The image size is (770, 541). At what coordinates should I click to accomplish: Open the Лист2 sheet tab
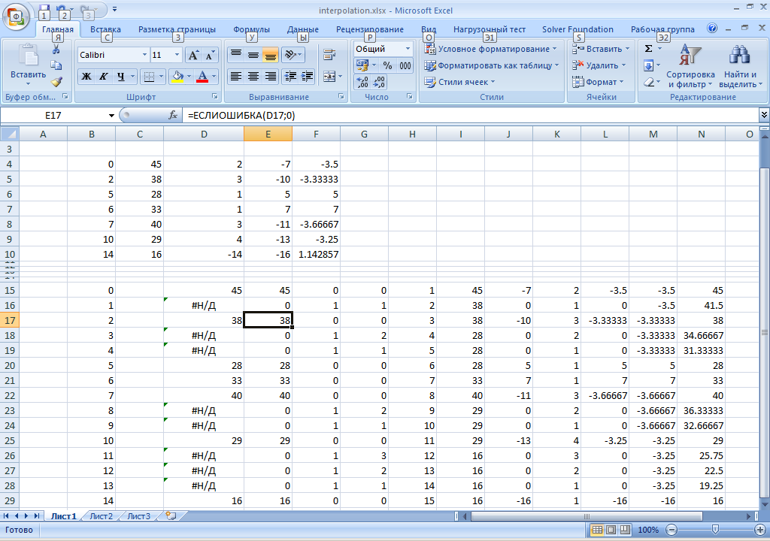click(101, 516)
